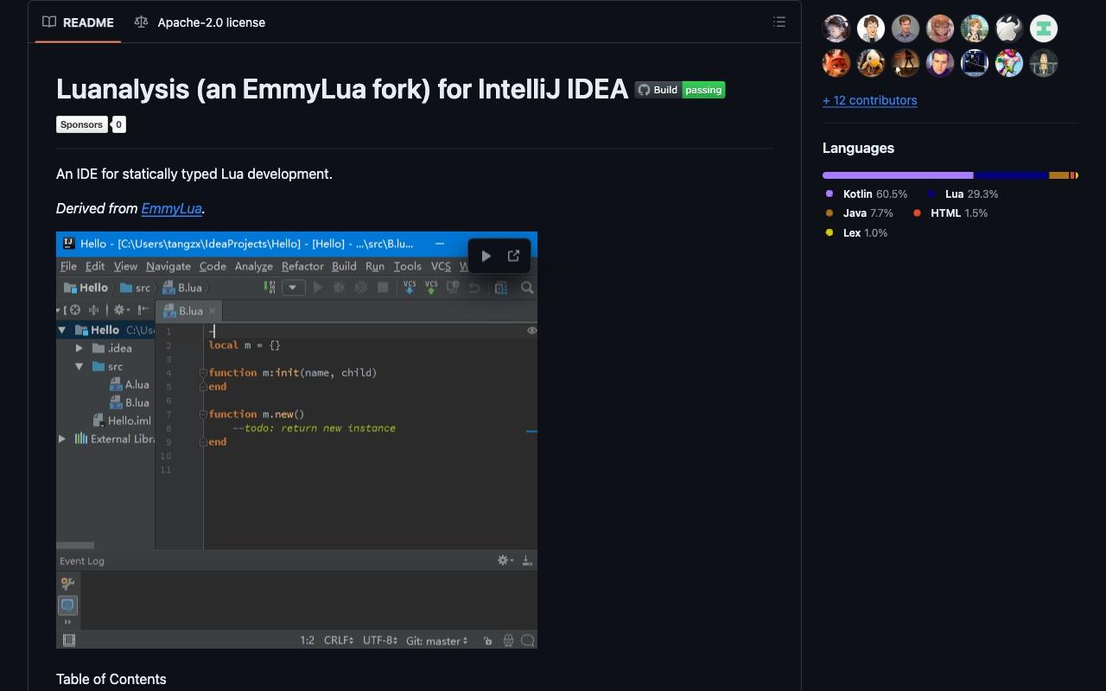
Task: Open the README outline menu icon
Action: point(779,22)
